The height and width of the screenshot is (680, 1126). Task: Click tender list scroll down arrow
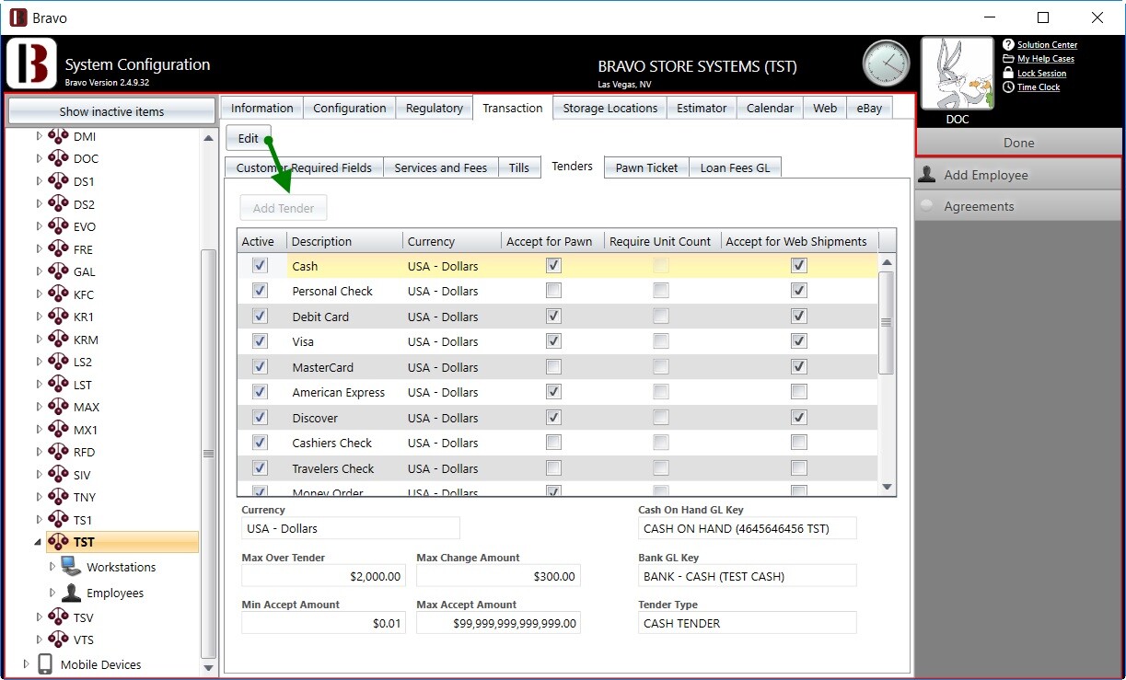887,487
